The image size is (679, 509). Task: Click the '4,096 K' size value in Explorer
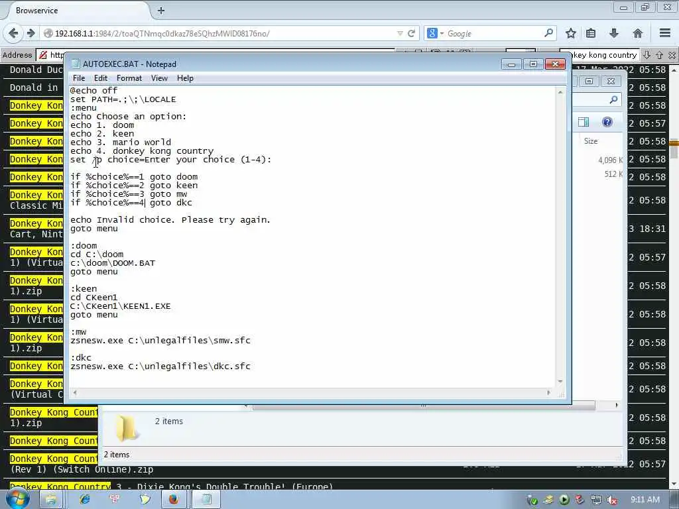610,160
